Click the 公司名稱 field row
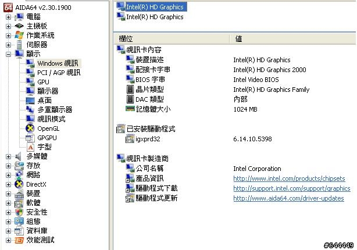The image size is (357, 250). coord(149,168)
